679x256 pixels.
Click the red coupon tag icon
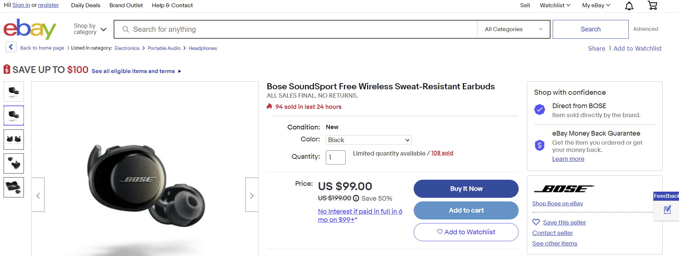click(7, 69)
